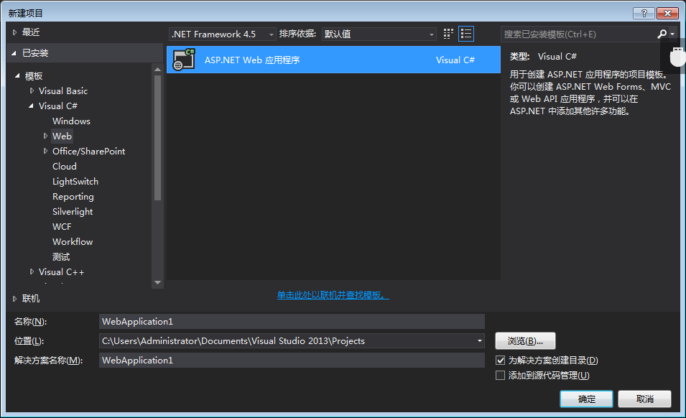
Task: Switch to medium icons list view
Action: (466, 34)
